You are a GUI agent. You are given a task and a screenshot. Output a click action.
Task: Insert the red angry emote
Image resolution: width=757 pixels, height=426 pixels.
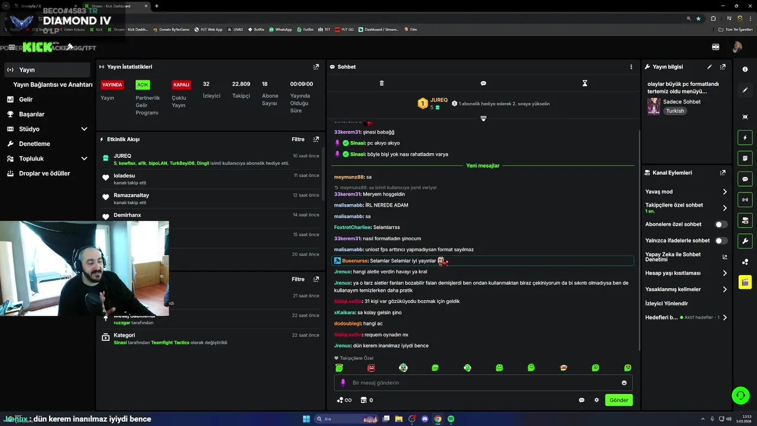pyautogui.click(x=371, y=367)
